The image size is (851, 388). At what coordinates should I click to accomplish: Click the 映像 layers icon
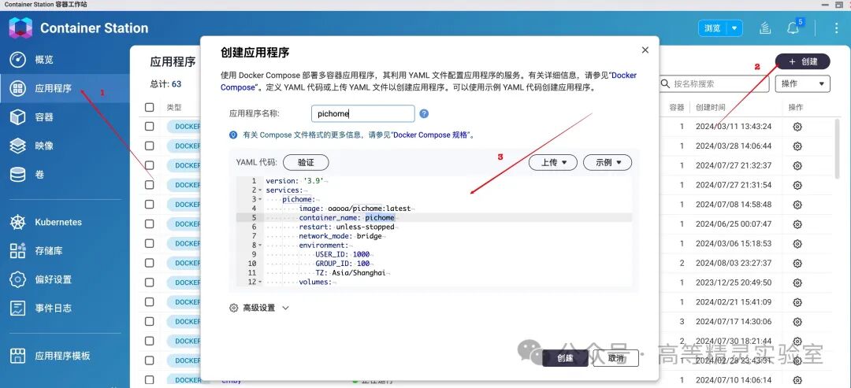(18, 146)
